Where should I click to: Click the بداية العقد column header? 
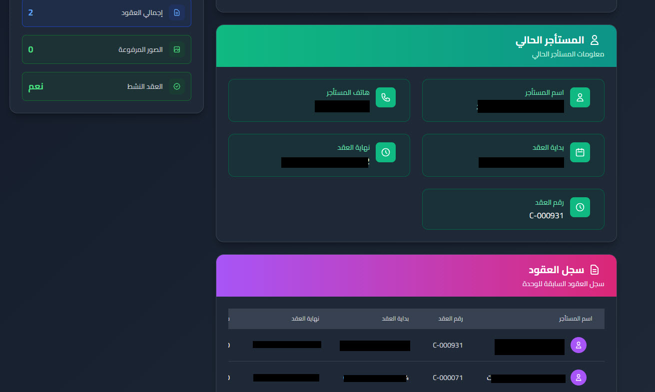click(x=396, y=319)
